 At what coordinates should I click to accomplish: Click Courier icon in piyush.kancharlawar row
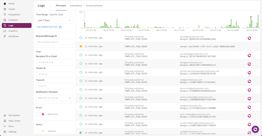tap(249, 73)
